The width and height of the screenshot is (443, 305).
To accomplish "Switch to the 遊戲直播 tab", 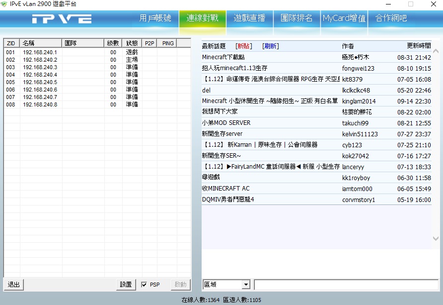I will [x=249, y=18].
